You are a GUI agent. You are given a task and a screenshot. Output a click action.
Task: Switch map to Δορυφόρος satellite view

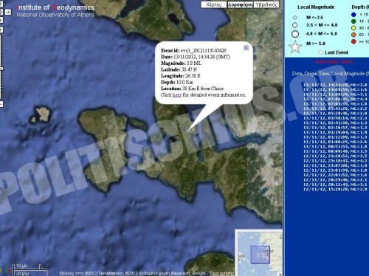240,4
